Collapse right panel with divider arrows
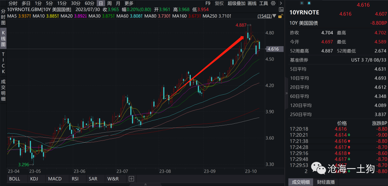This screenshot has height=186, width=388. pos(287,93)
